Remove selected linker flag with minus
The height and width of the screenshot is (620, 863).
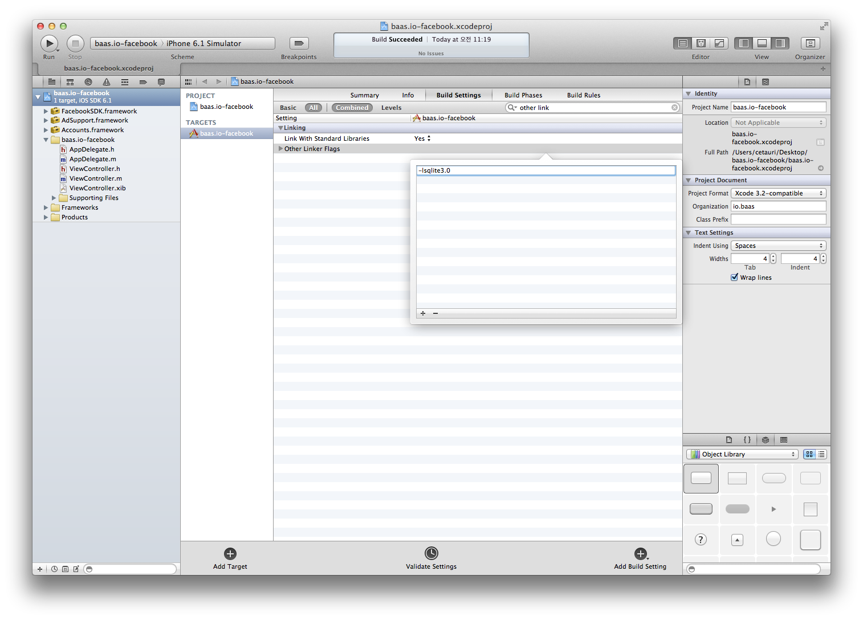pyautogui.click(x=435, y=313)
